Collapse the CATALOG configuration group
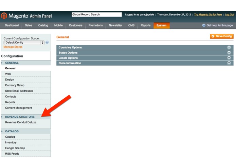This screenshot has height=168, width=236. (26, 131)
